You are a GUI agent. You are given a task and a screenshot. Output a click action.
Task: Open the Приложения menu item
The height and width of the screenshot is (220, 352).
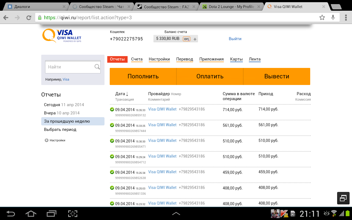coord(211,59)
